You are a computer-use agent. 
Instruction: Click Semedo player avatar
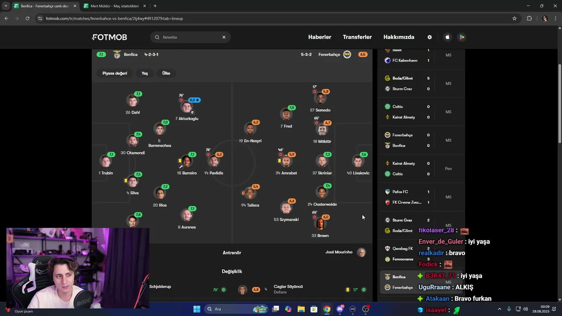(x=320, y=98)
